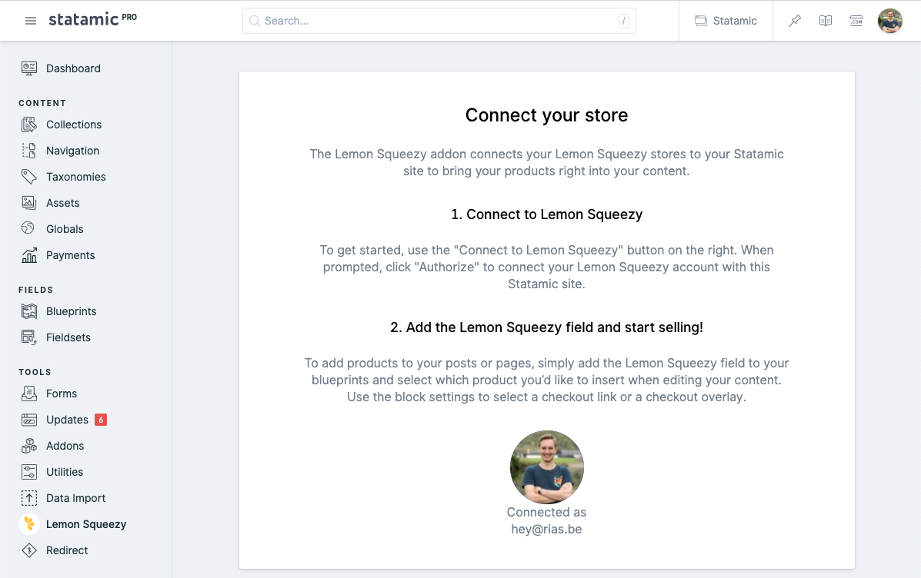
Task: Click the Forms icon
Action: [x=28, y=394]
